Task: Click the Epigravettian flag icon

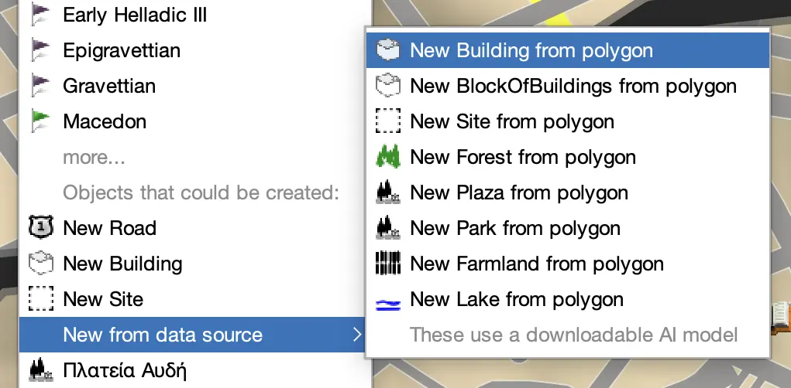Action: [x=40, y=51]
